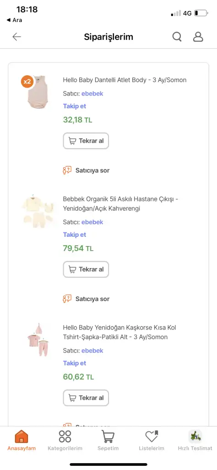
Task: Open Listelerim favorites tab
Action: tap(152, 440)
